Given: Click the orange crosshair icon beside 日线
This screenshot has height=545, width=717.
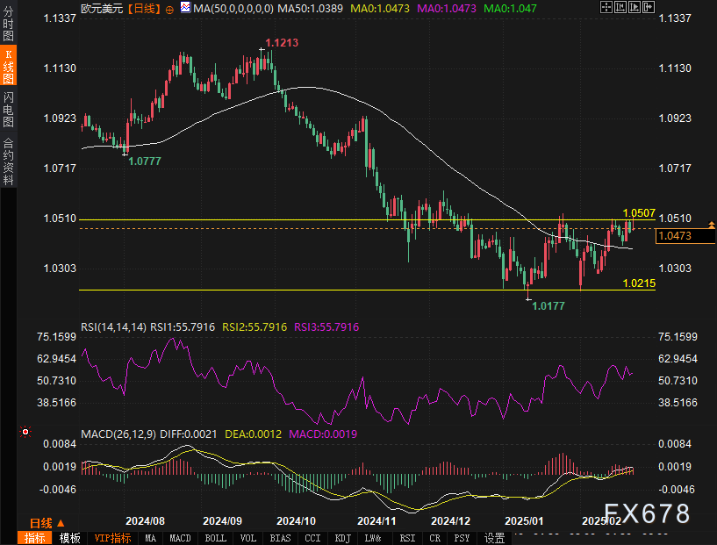Looking at the screenshot, I should click(x=169, y=8).
